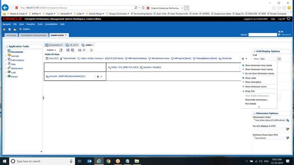Click the grid layout icon in the toolbar
Image resolution: width=294 pixels, height=165 pixels.
tap(79, 50)
